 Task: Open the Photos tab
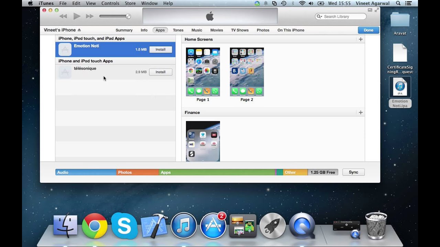(263, 30)
